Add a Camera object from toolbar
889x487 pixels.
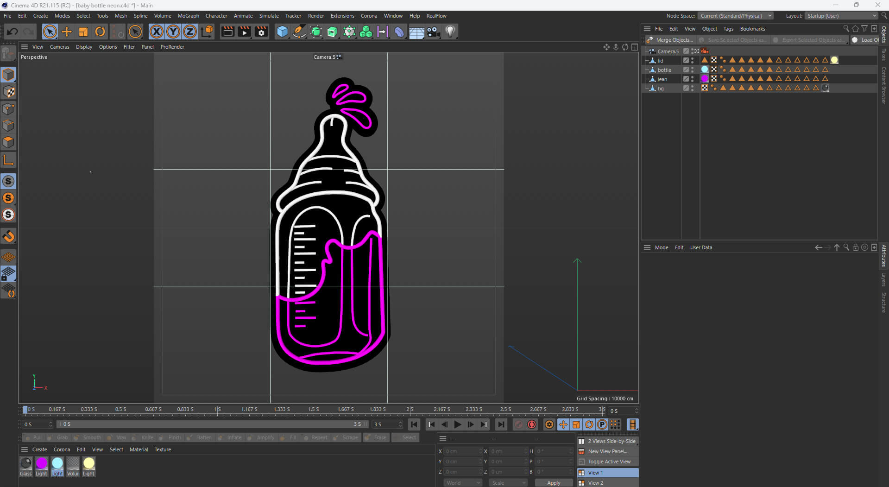[x=433, y=32]
